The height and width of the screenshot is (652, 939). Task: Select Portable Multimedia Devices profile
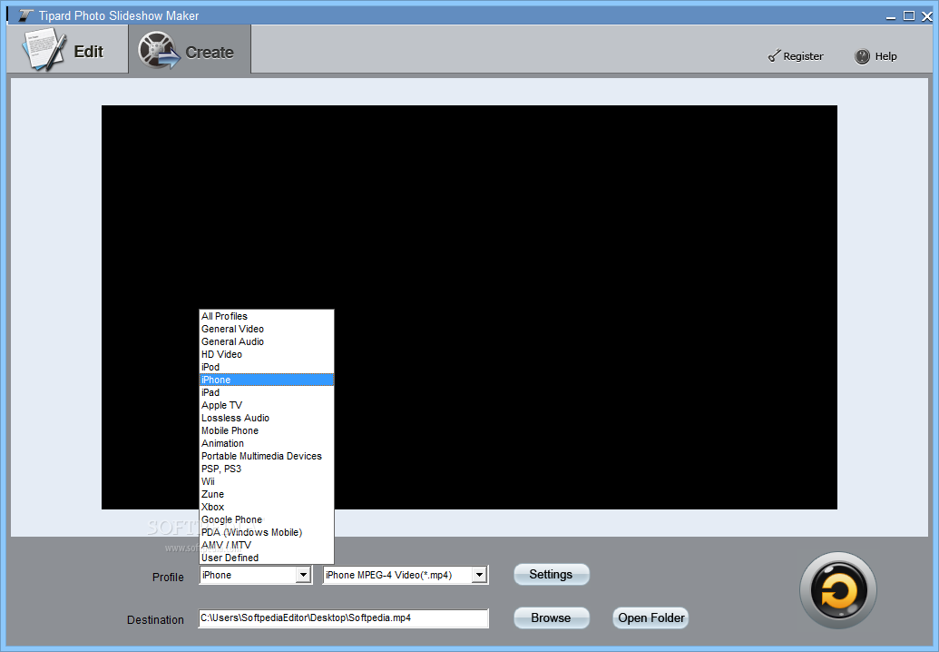coord(266,456)
